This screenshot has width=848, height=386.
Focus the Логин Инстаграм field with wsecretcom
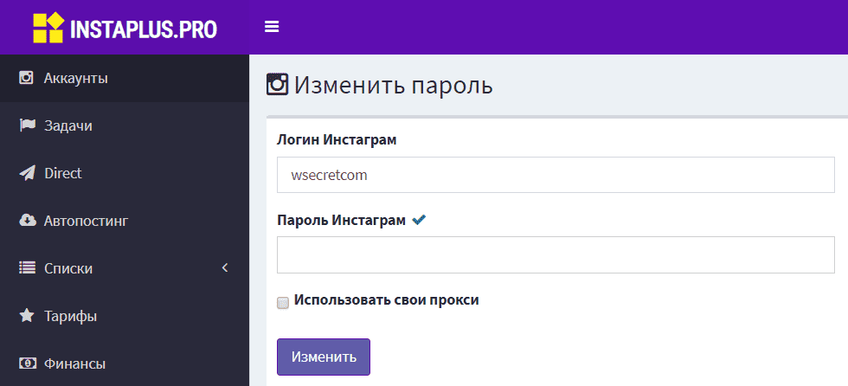[x=556, y=175]
